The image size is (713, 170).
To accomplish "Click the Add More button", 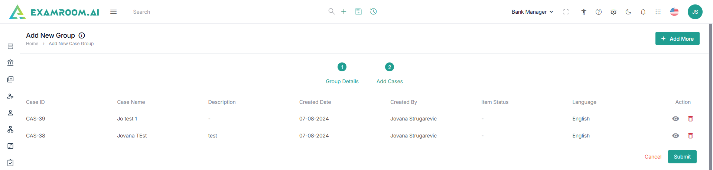I will [677, 38].
